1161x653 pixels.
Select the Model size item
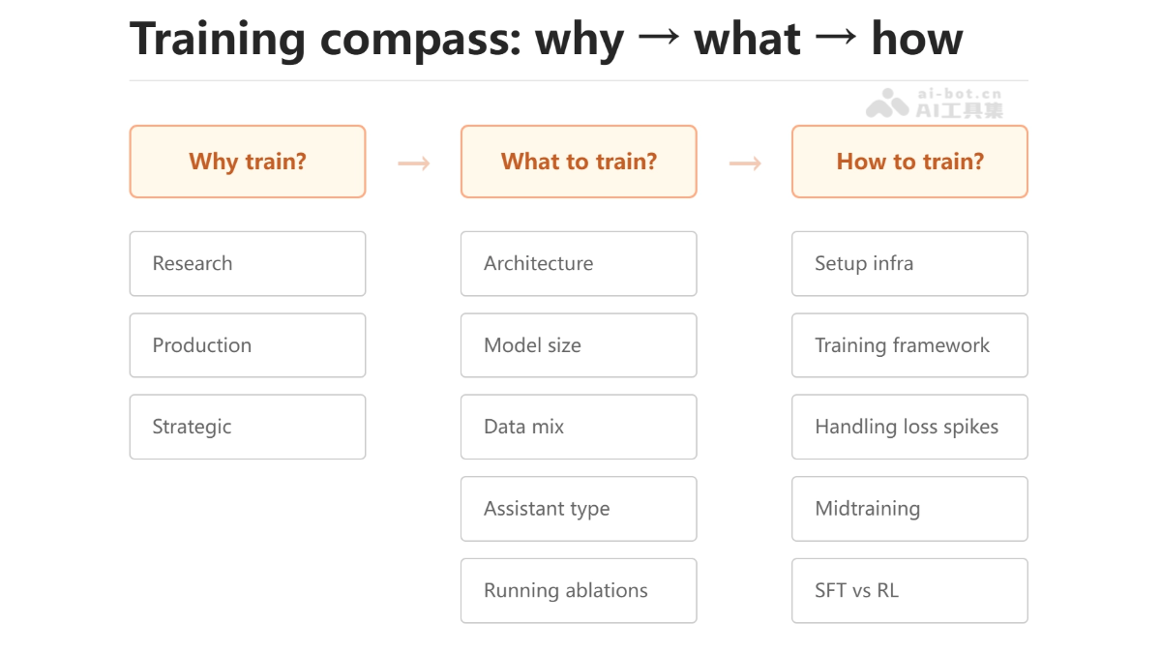(x=579, y=345)
